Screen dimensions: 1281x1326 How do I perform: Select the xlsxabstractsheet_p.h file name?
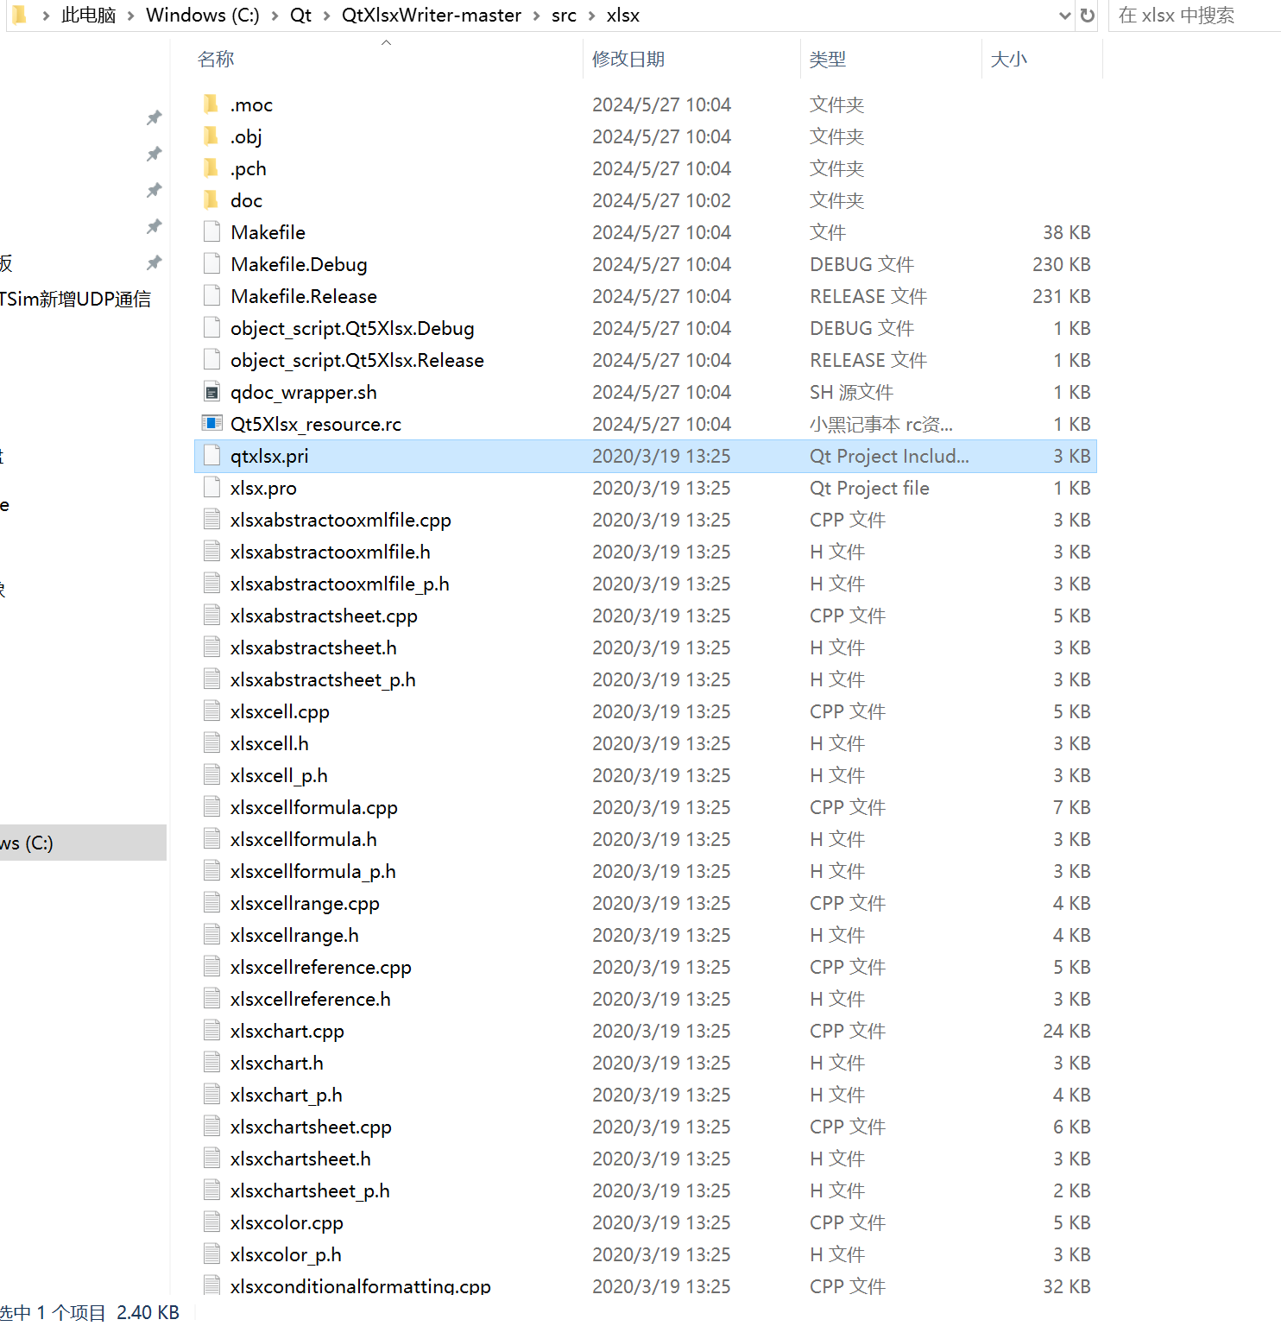pos(323,679)
